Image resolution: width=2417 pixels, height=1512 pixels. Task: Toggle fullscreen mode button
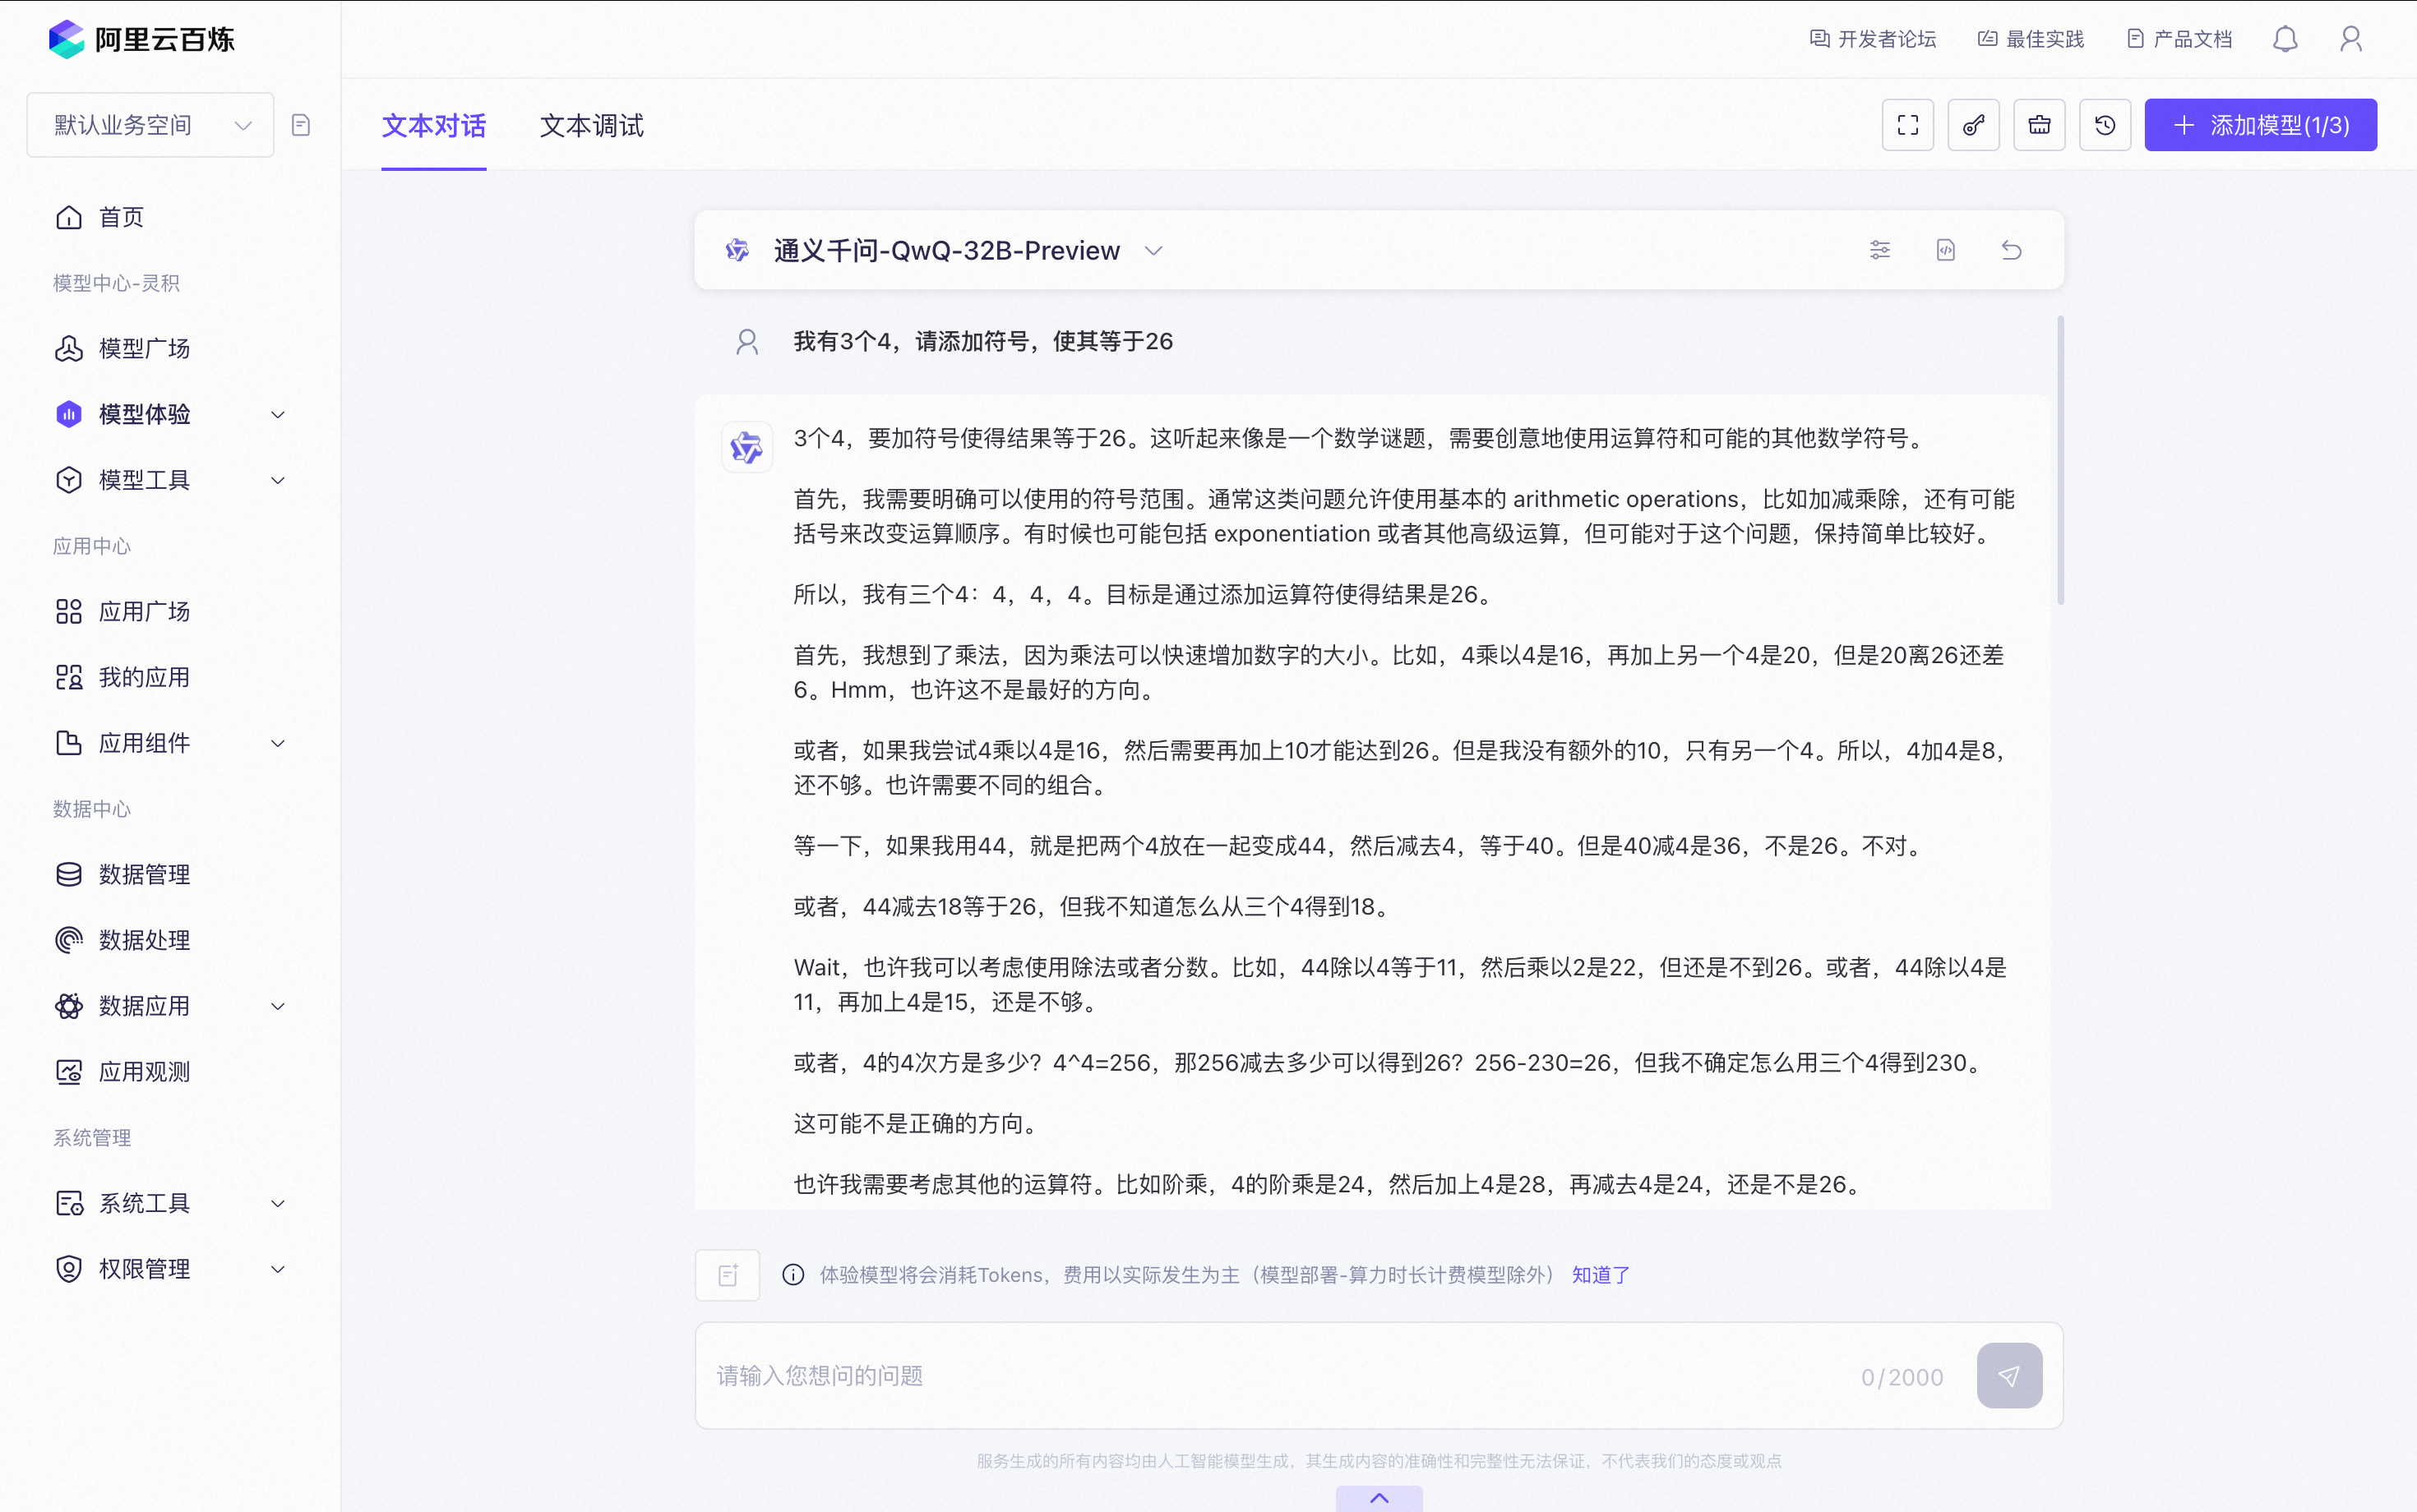coord(1908,125)
